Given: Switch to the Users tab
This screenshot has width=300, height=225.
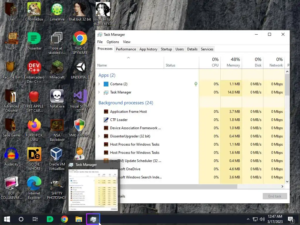Looking at the screenshot, I should click(x=180, y=49).
